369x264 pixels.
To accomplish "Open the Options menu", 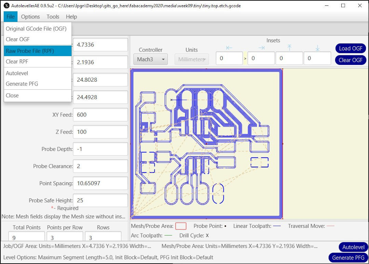I will [30, 17].
